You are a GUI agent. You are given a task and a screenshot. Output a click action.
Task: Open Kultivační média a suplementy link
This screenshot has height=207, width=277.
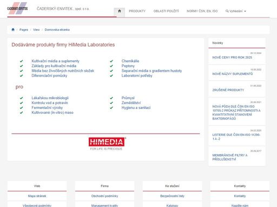(55, 61)
